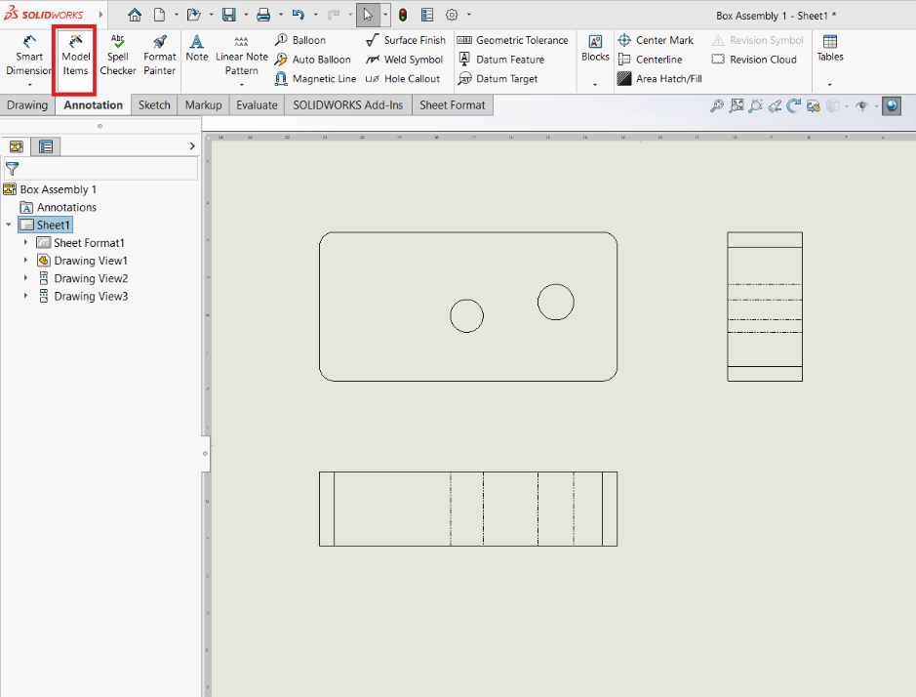Apply Area Hatch/Fill

pos(660,78)
